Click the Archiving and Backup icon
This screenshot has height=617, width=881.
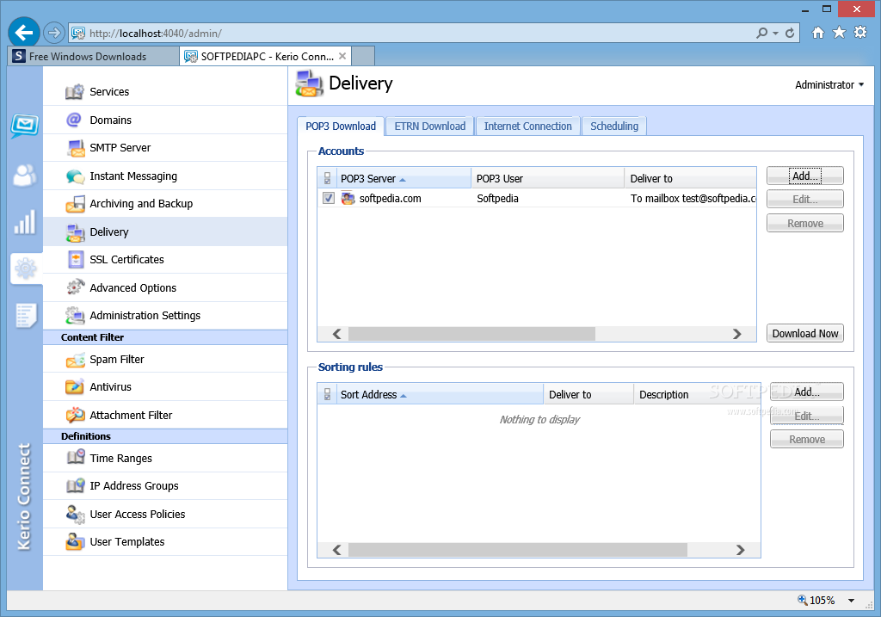76,204
